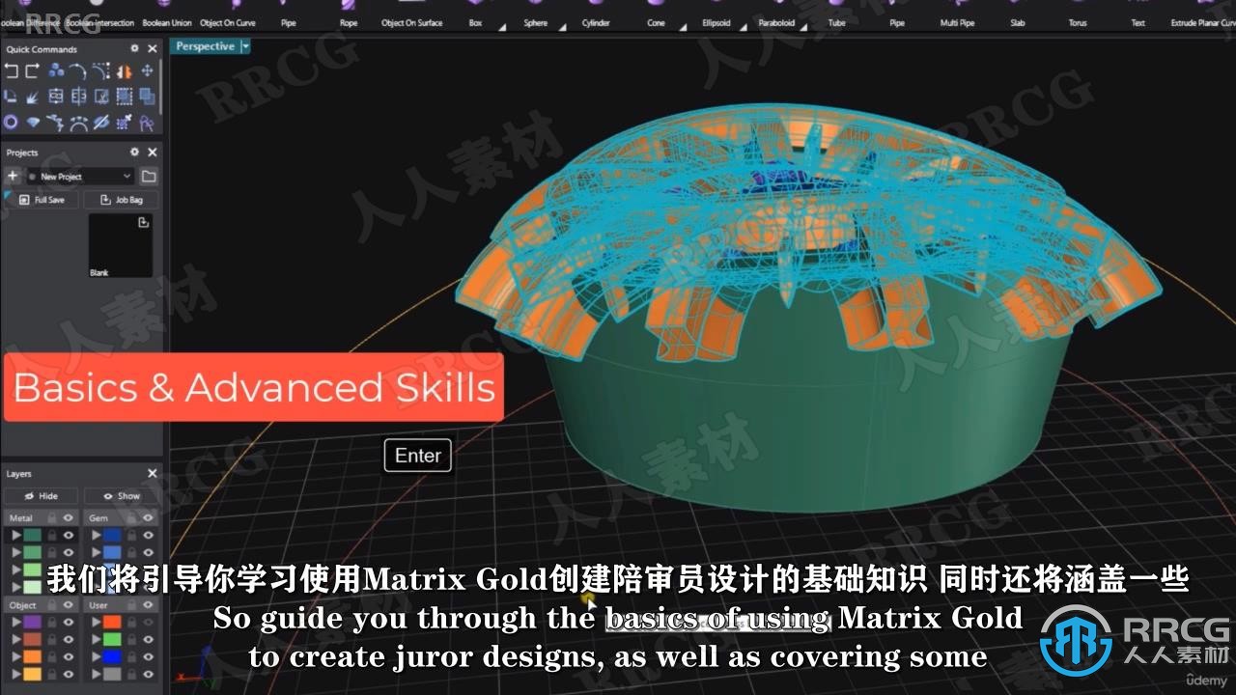1236x695 pixels.
Task: Open Projects panel settings gear
Action: [x=135, y=153]
